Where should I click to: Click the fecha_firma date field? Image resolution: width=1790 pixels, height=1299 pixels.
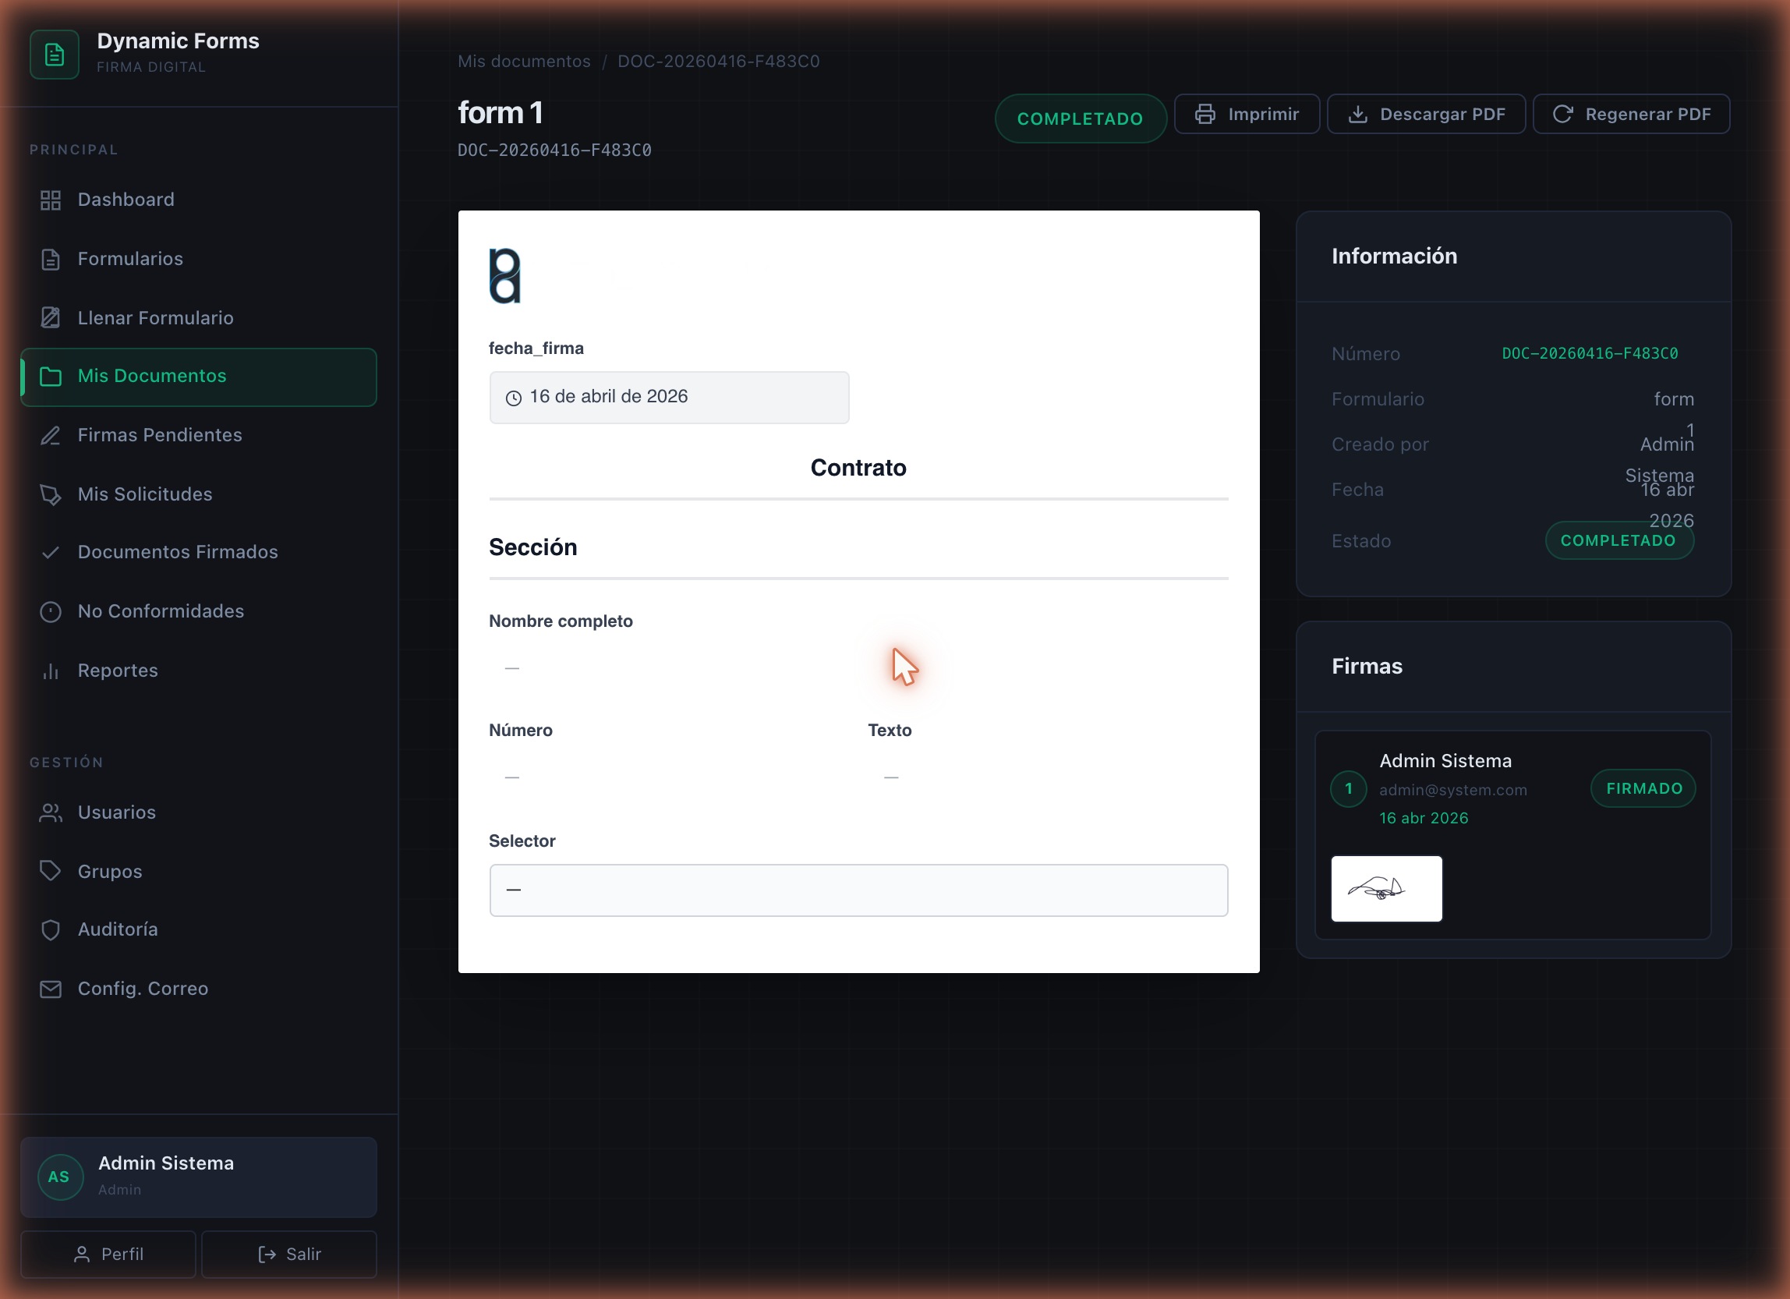click(x=668, y=398)
